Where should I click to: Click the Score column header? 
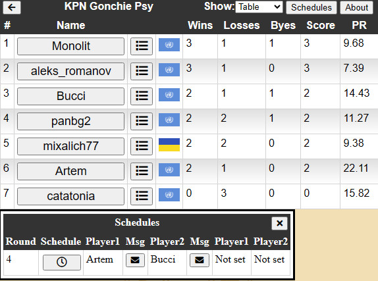tap(321, 25)
